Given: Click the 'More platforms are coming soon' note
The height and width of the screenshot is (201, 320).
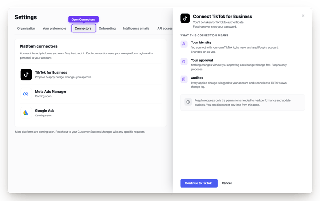Looking at the screenshot, I should coord(80,132).
